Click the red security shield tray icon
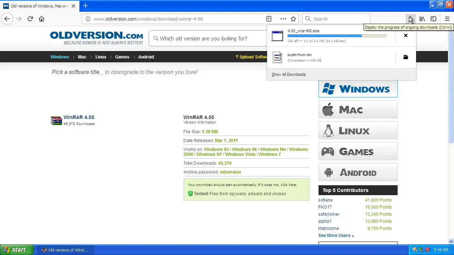Image resolution: width=454 pixels, height=255 pixels. tap(428, 250)
